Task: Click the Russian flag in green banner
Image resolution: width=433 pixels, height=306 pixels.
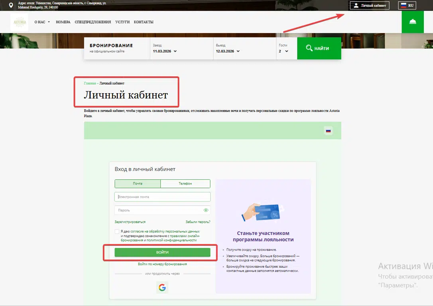Action: (x=328, y=131)
